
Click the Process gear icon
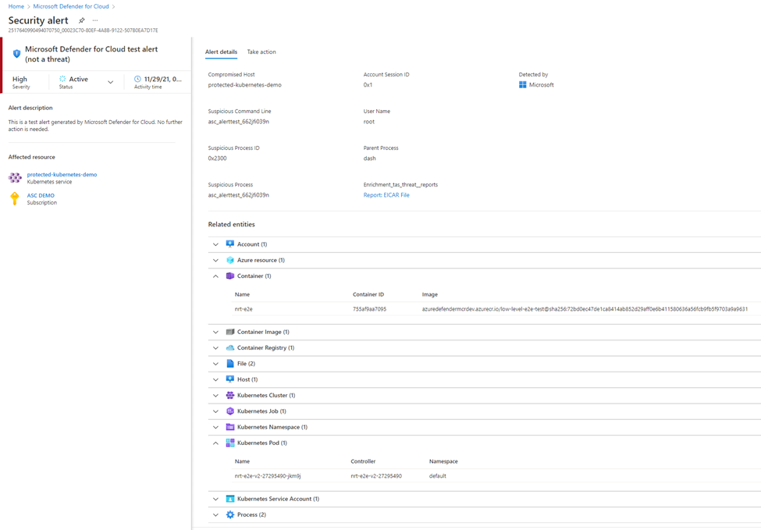(x=230, y=514)
